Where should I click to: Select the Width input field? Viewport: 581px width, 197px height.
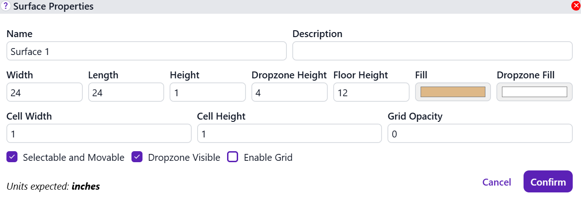pyautogui.click(x=45, y=93)
